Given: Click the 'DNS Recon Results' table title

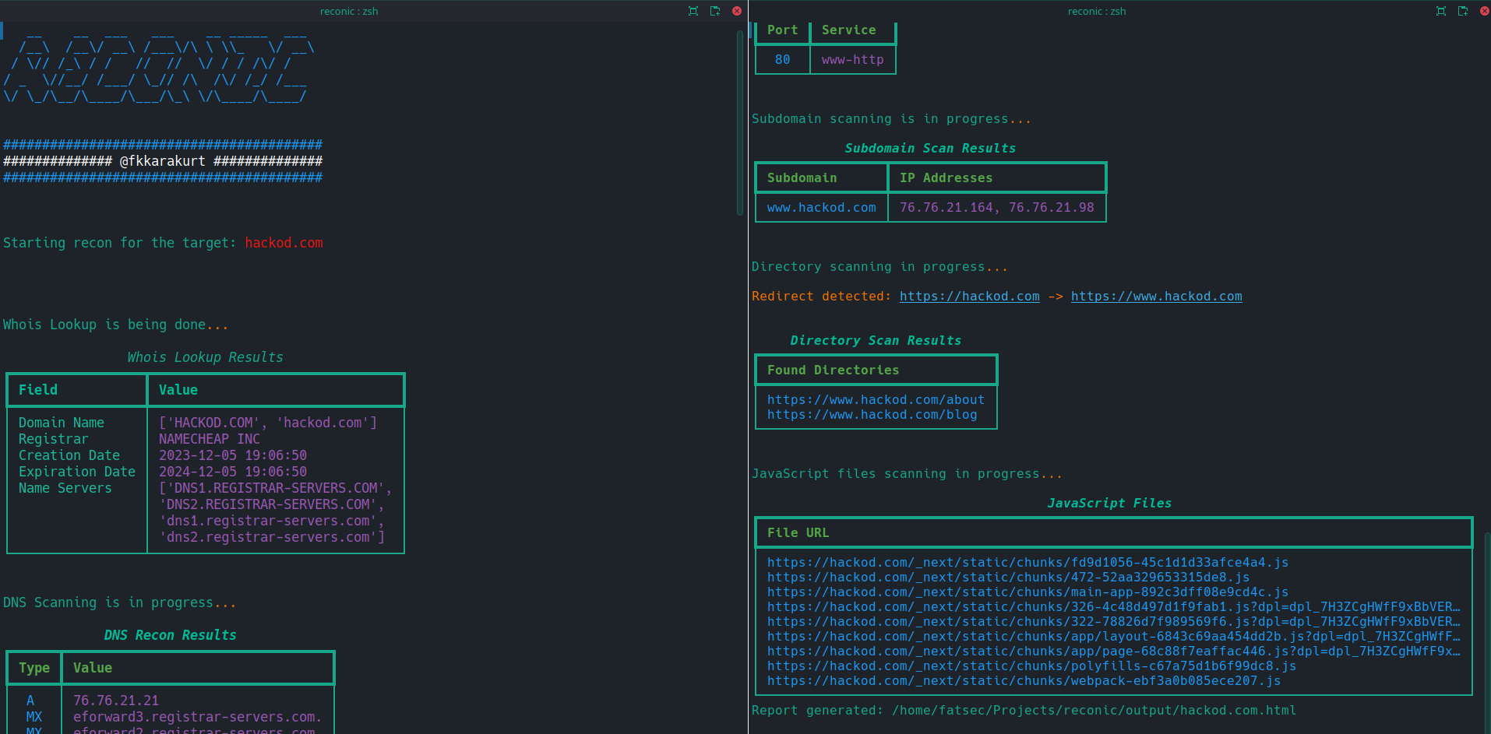Looking at the screenshot, I should coord(171,635).
